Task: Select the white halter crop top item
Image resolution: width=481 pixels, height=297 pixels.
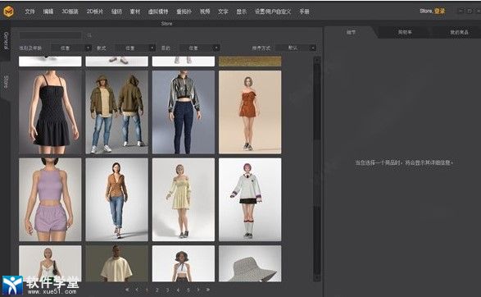Action: 184,263
